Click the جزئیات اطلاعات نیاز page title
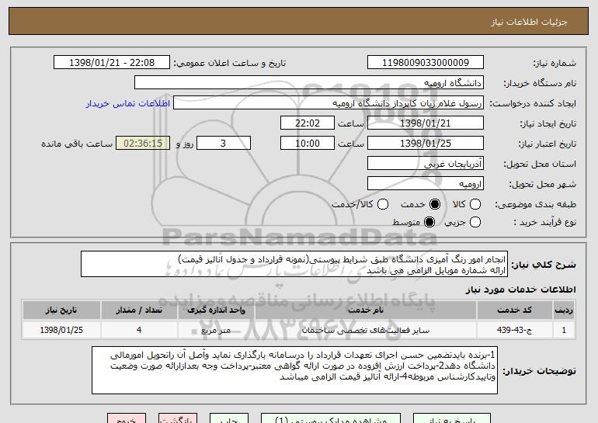Viewport: 598px width, 423px height. (x=529, y=22)
